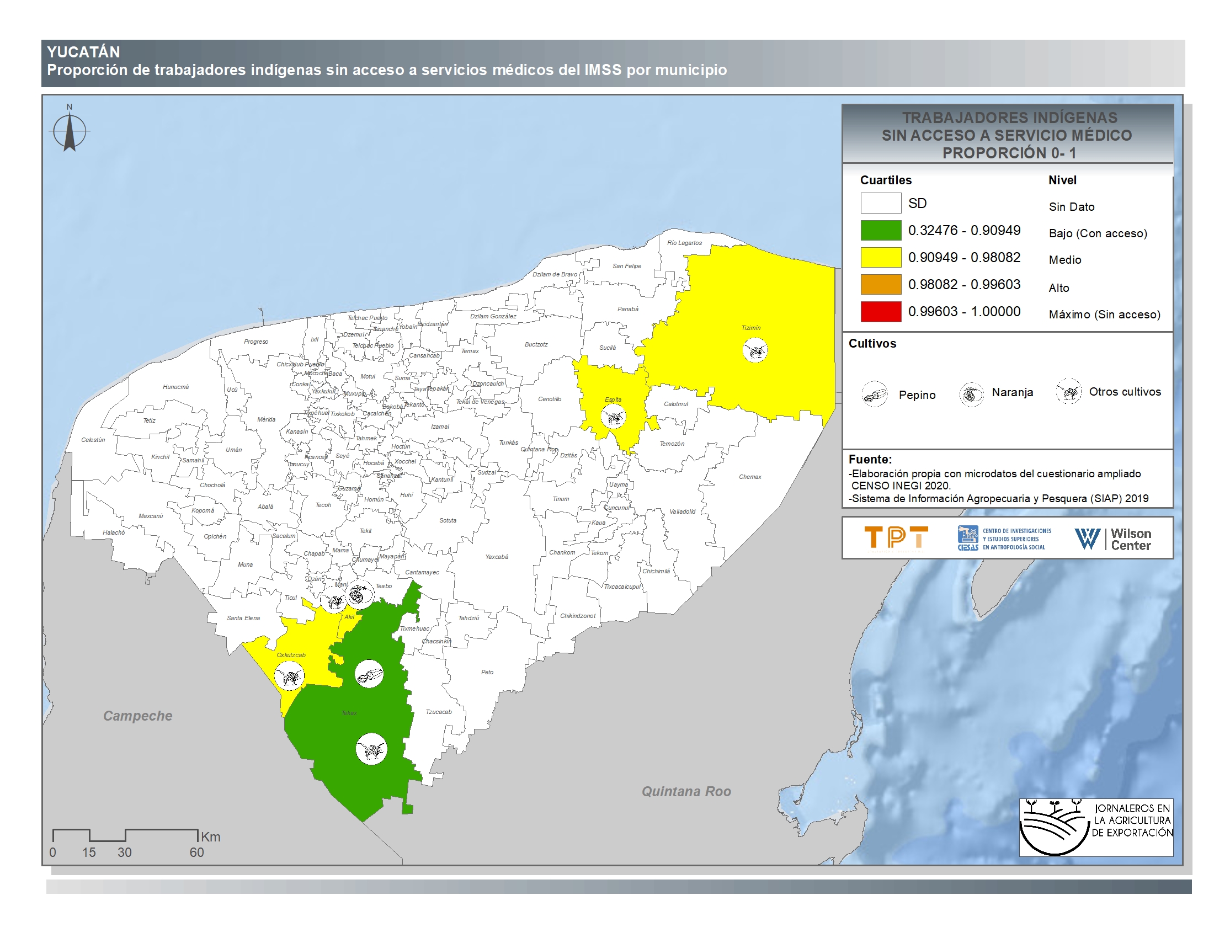This screenshot has width=1214, height=938.
Task: Click the crop icon inside Espita
Action: (x=614, y=416)
